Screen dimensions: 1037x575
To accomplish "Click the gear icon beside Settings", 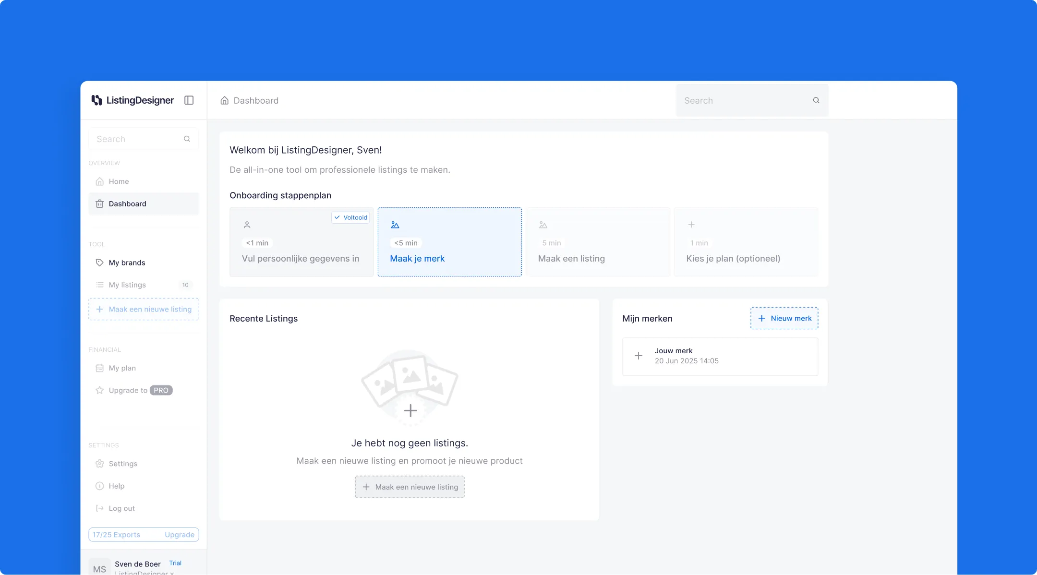I will pyautogui.click(x=100, y=464).
